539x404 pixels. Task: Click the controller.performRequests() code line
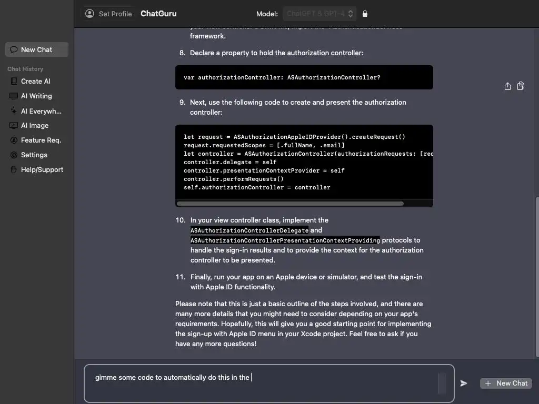point(234,179)
